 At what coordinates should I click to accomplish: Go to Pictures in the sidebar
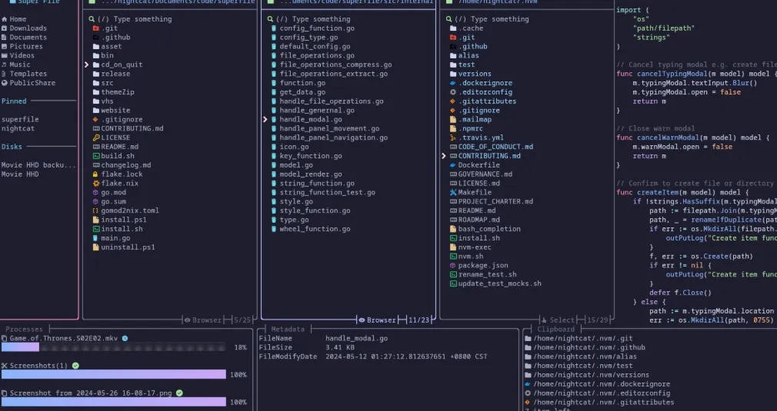[x=26, y=47]
